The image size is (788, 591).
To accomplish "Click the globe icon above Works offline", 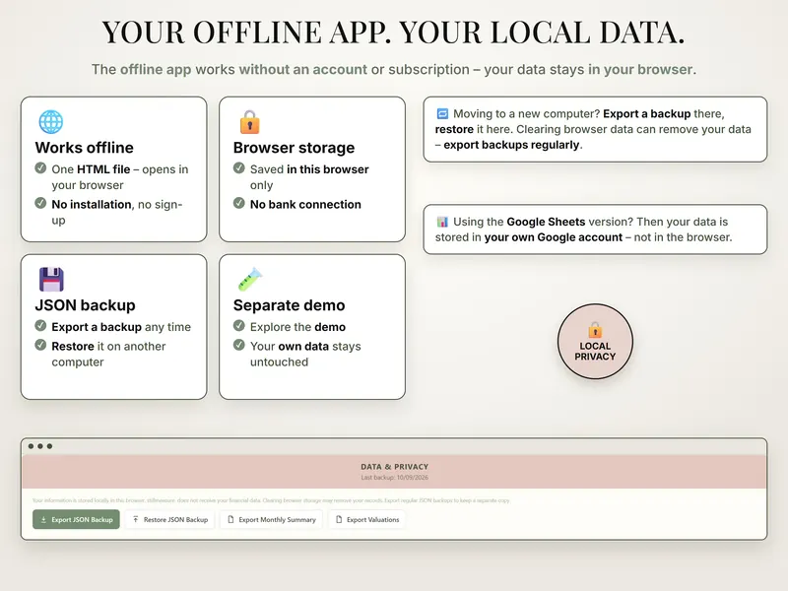I will pos(51,121).
